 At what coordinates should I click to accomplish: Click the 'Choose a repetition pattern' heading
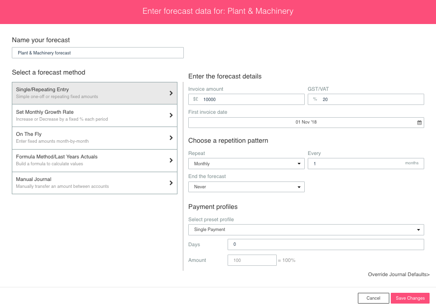point(228,141)
